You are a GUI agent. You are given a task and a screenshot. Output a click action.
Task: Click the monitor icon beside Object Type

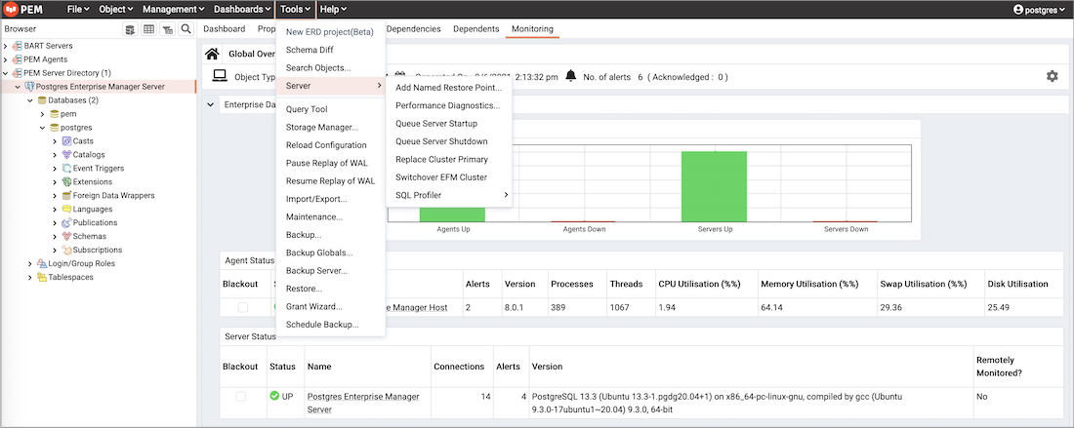click(219, 77)
